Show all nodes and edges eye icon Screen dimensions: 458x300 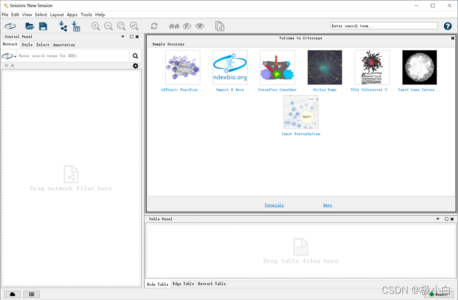pos(200,26)
